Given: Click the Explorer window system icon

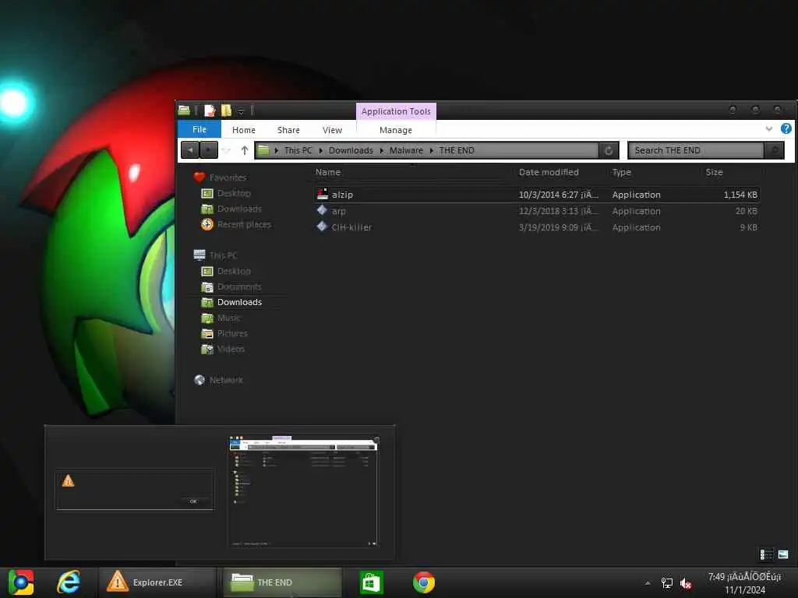Looking at the screenshot, I should click(184, 110).
